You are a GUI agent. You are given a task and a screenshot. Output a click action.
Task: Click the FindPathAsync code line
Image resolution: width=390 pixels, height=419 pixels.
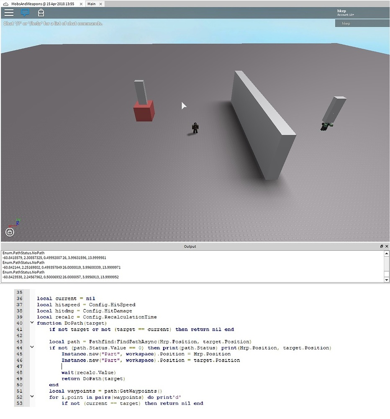(x=150, y=341)
